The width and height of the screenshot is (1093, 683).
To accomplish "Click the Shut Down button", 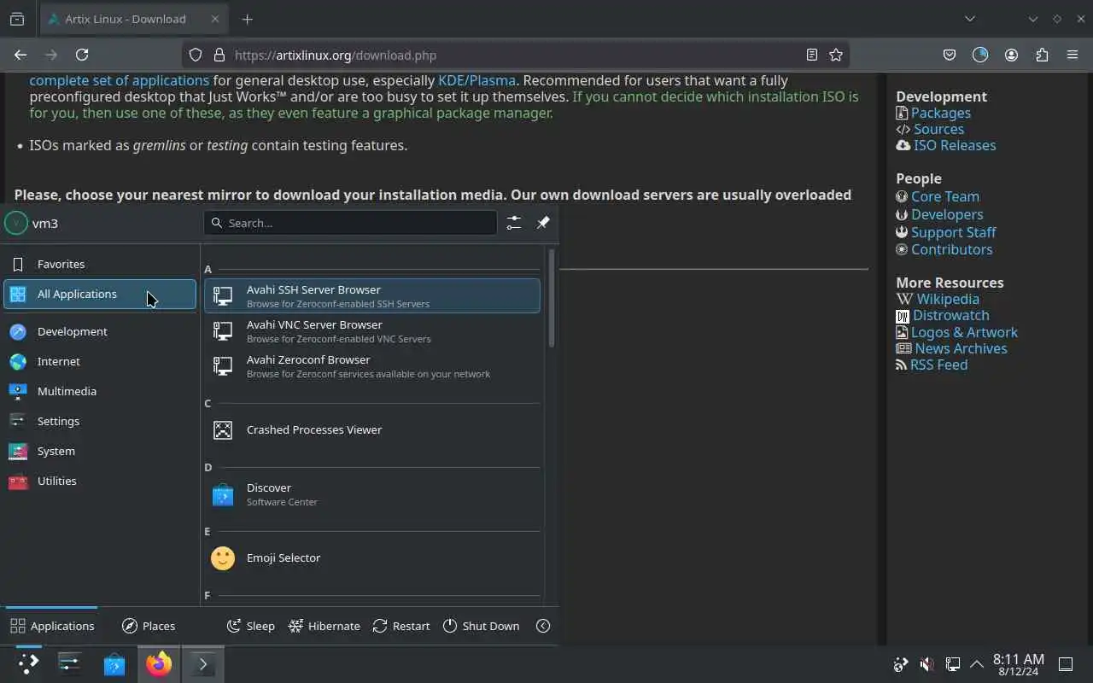I will (482, 626).
